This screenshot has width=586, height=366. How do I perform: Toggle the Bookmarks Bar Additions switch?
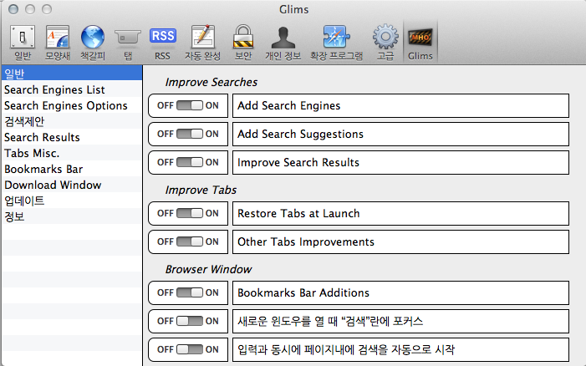(190, 292)
